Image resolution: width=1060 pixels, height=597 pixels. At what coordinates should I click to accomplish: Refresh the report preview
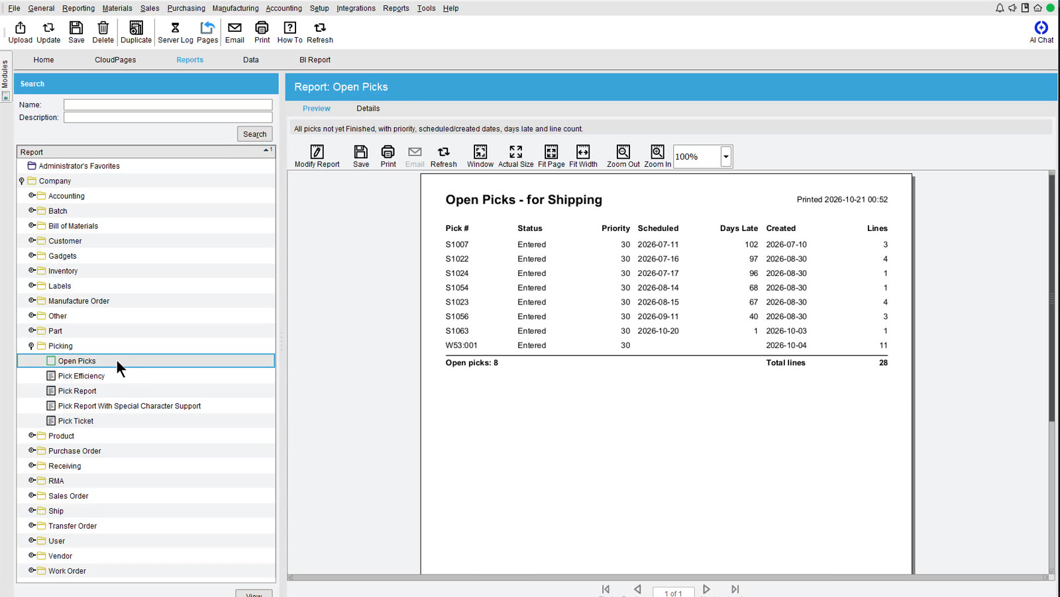pyautogui.click(x=444, y=156)
